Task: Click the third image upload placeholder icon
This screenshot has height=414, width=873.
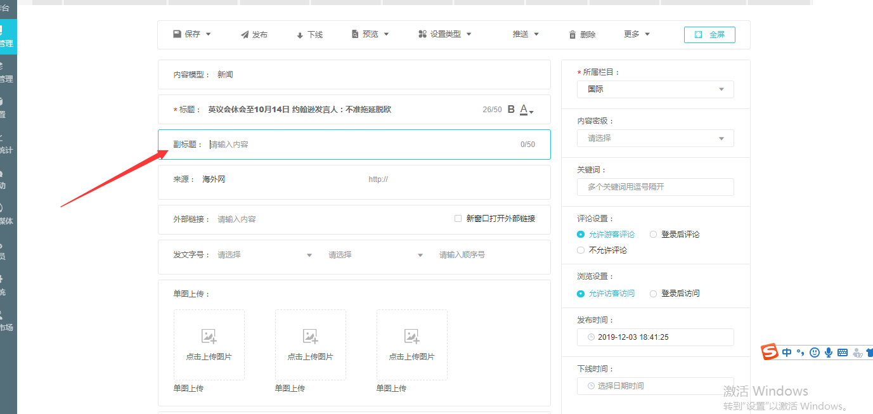Action: point(411,337)
